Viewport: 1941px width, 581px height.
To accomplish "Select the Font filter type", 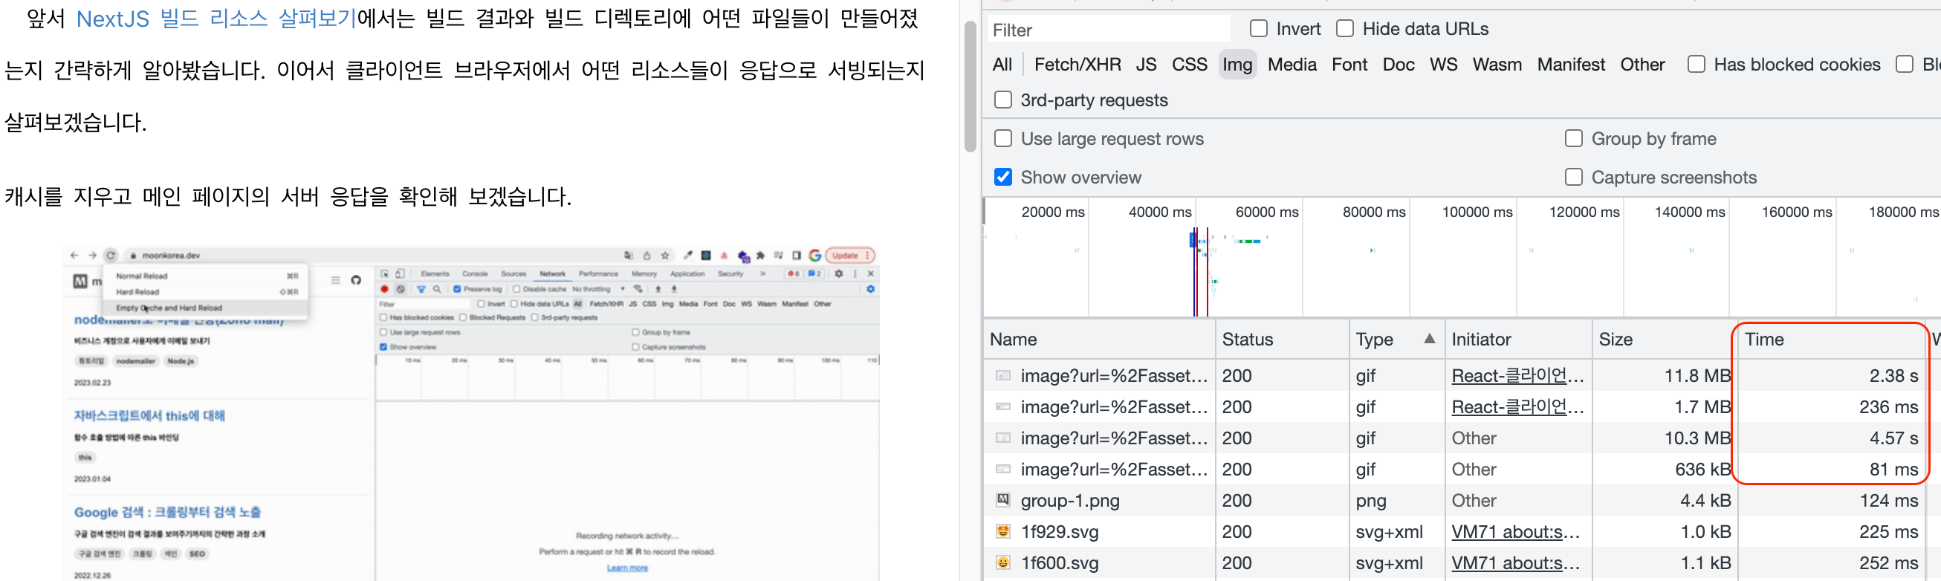I will tap(1349, 65).
